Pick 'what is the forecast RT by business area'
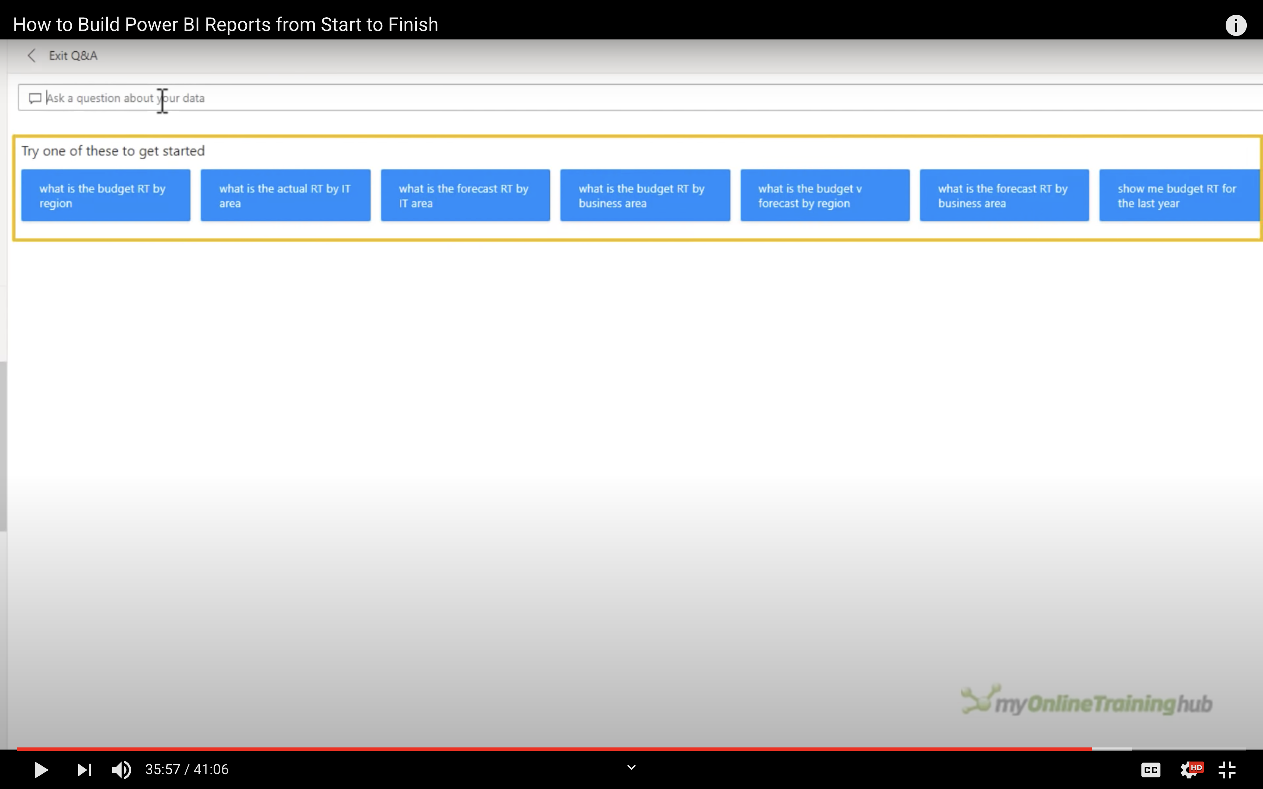This screenshot has width=1263, height=789. 1004,196
